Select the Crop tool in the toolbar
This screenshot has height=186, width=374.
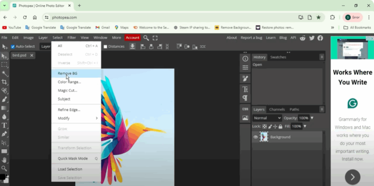[4, 81]
